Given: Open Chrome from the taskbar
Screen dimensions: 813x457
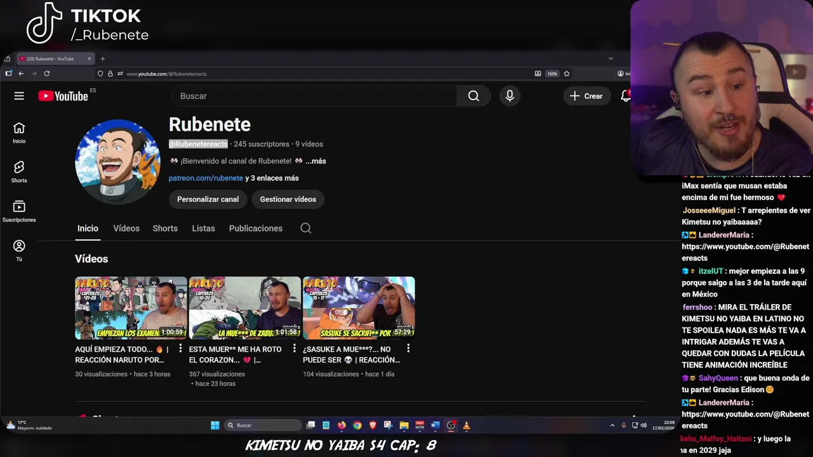Looking at the screenshot, I should 357,425.
